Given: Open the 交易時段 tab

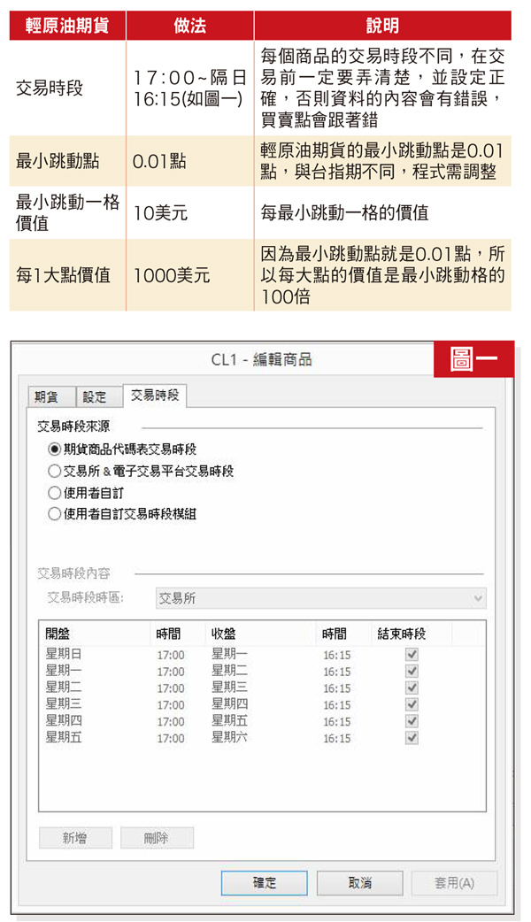Looking at the screenshot, I should pos(155,396).
